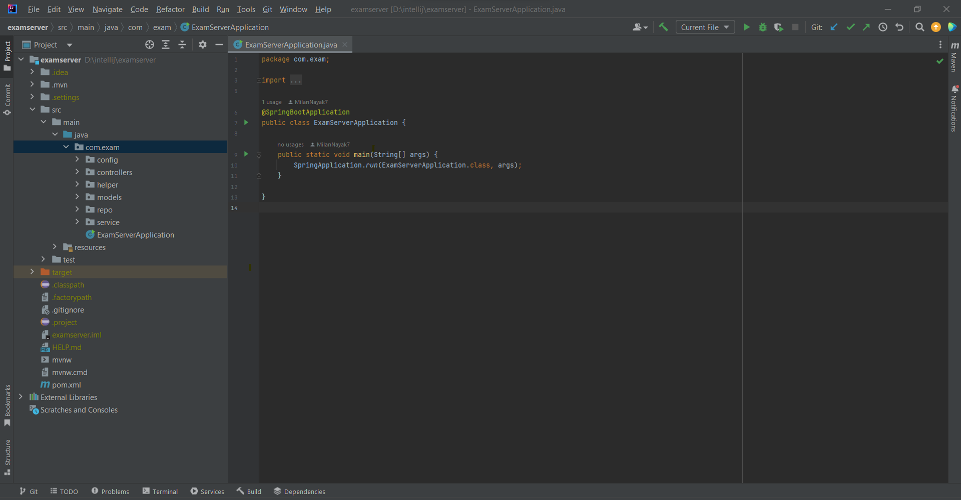The image size is (961, 500).
Task: Expand the controllers package
Action: [77, 172]
